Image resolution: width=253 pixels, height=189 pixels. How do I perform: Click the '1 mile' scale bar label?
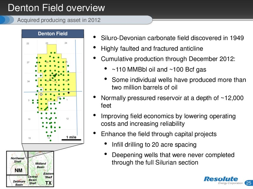[x=71, y=137]
